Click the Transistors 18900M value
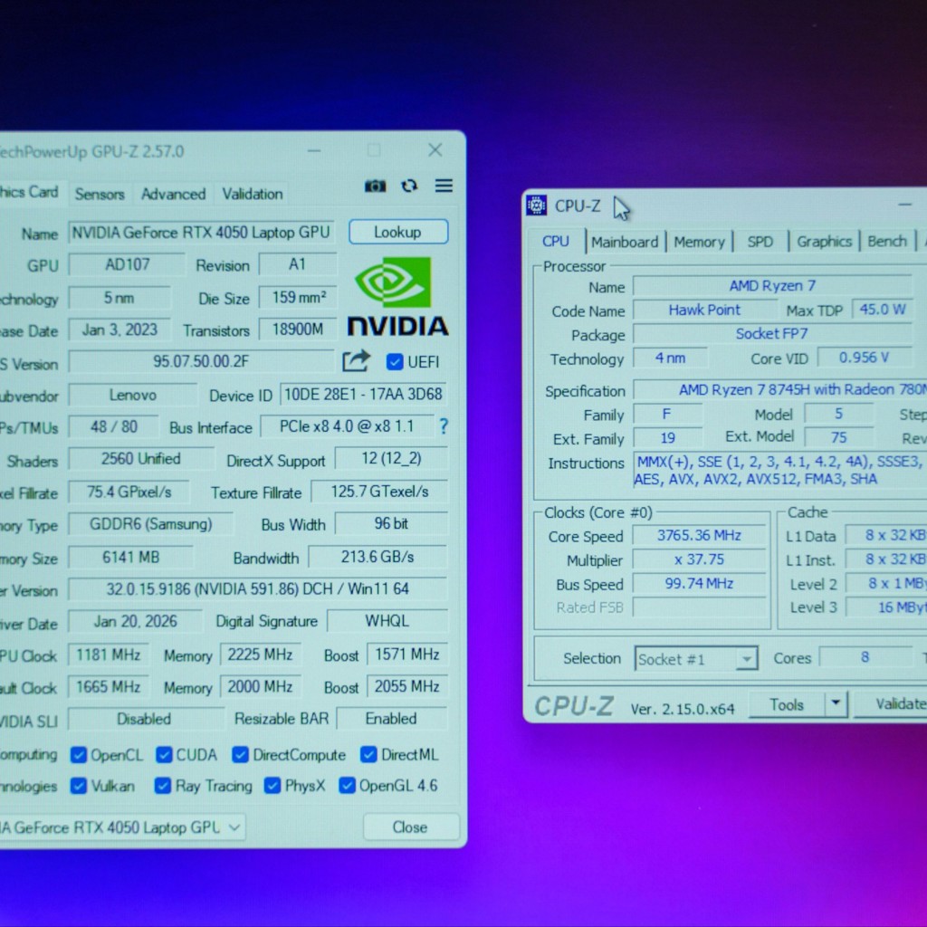The width and height of the screenshot is (927, 927). [297, 330]
